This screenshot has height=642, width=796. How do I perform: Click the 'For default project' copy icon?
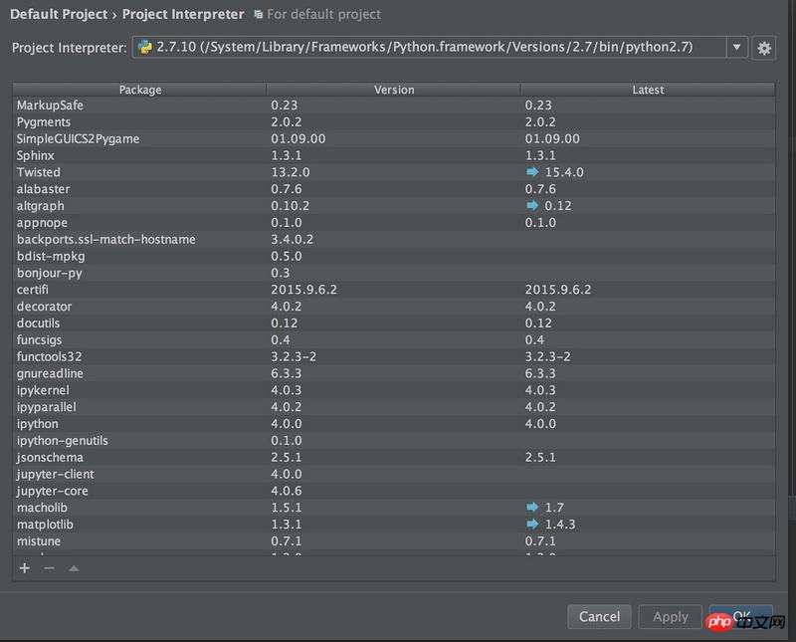pos(259,15)
